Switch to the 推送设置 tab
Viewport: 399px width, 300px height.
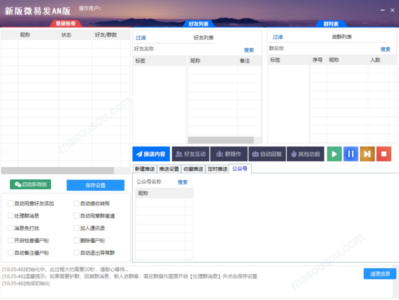click(169, 169)
